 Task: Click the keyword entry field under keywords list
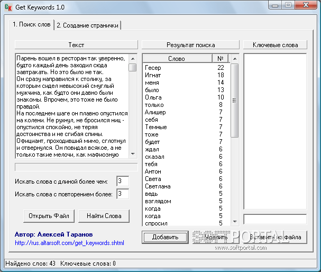(x=275, y=219)
